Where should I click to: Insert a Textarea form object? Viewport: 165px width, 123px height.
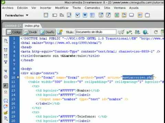(69, 15)
